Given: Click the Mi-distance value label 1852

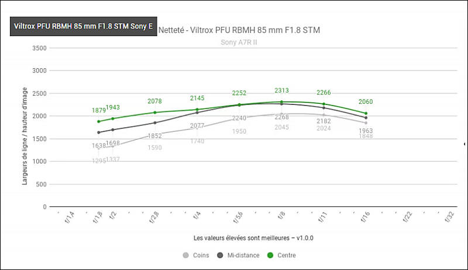Looking at the screenshot, I should click(x=154, y=136).
